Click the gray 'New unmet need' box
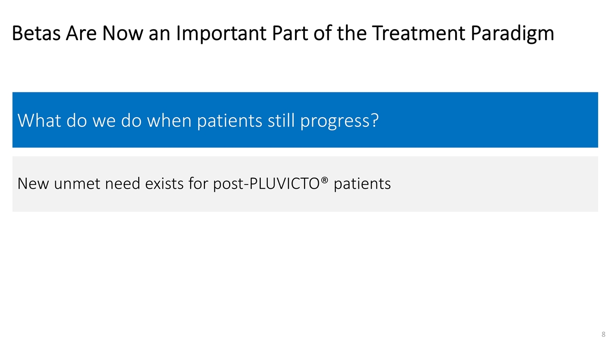The width and height of the screenshot is (610, 343). pos(305,184)
